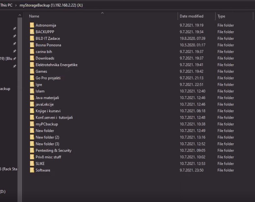Click the myPCbackup folder icon

click(32, 124)
